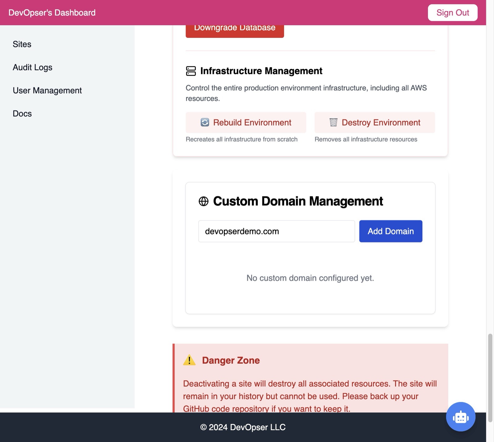Viewport: 494px width, 442px height.
Task: Click the 'Control the entire production environment' description
Action: click(x=306, y=93)
